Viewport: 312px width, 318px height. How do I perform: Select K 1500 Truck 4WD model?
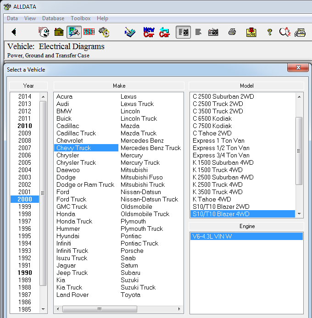pyautogui.click(x=217, y=170)
